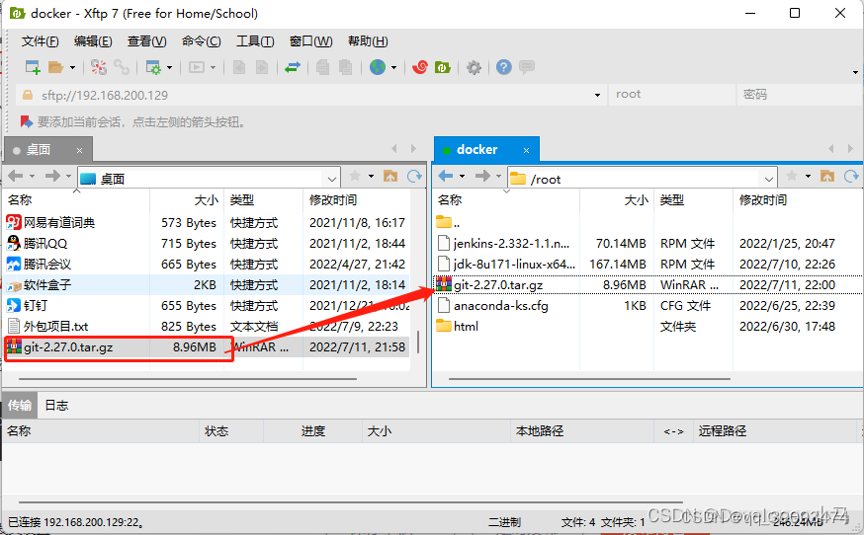Click the chat feedback bubble icon
This screenshot has width=864, height=535.
coord(527,67)
